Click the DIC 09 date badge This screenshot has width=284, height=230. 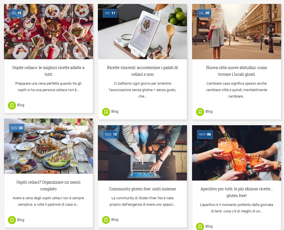point(204,13)
